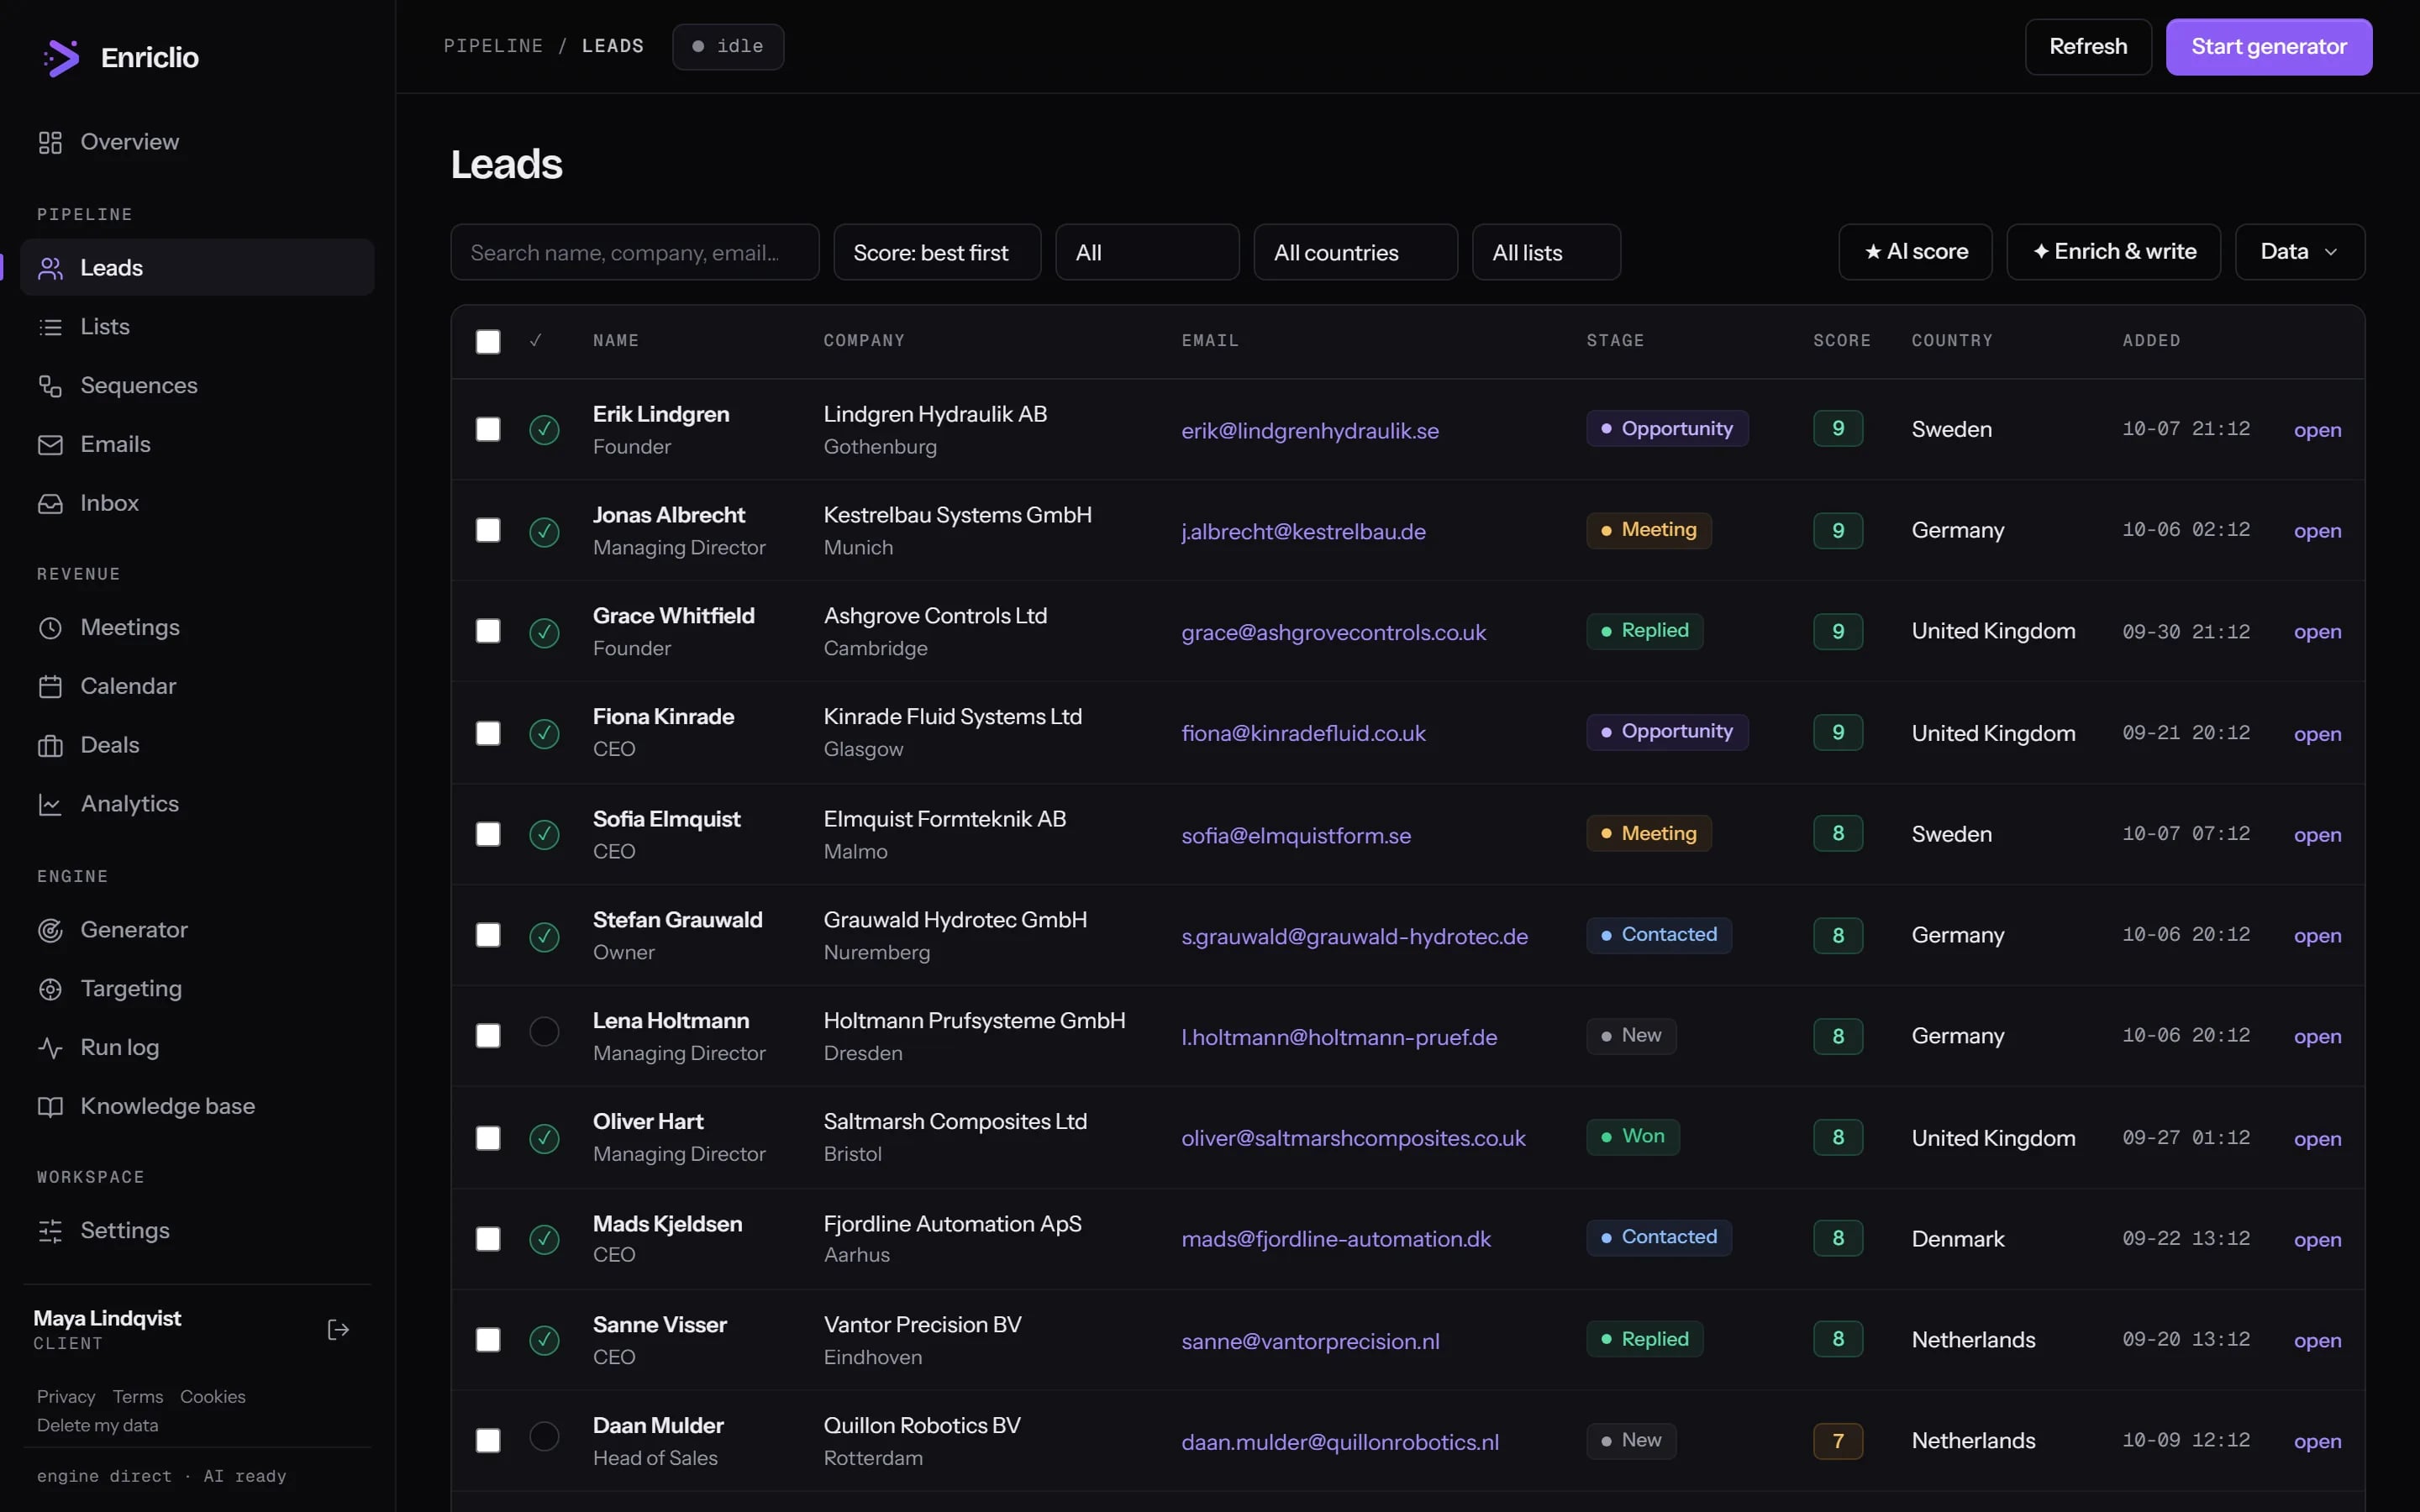Click the Refresh button
This screenshot has width=2420, height=1512.
coord(2088,47)
